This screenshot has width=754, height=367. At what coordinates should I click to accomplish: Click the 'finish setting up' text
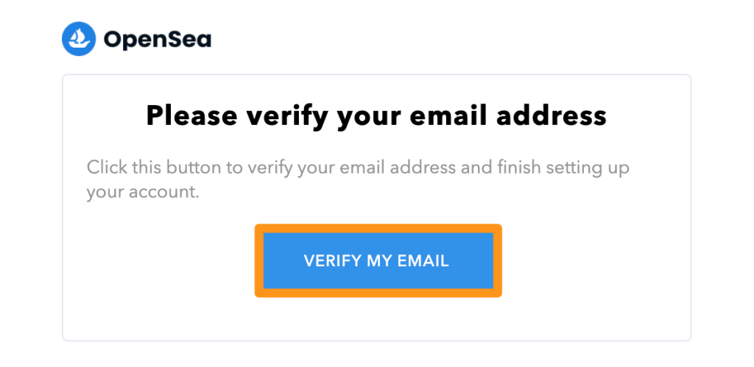551,169
